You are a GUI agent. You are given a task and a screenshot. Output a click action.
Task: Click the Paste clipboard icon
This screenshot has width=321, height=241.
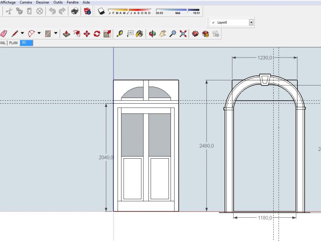[x=29, y=11]
